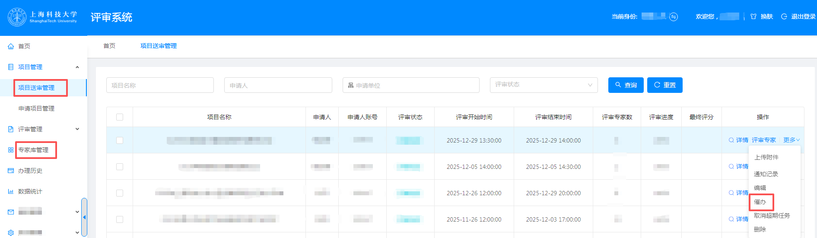The image size is (817, 238).
Task: Click the 数据统计 chart icon
Action: [x=11, y=191]
